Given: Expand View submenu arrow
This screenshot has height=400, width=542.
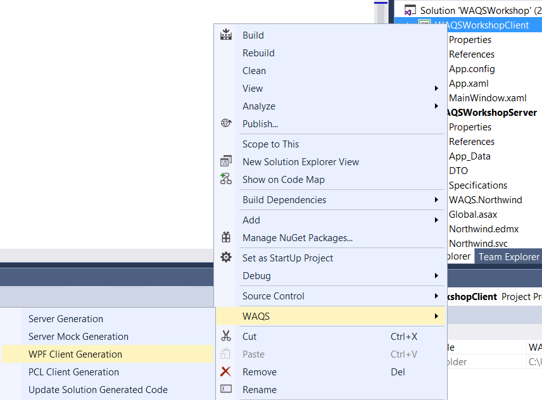Looking at the screenshot, I should tap(436, 89).
